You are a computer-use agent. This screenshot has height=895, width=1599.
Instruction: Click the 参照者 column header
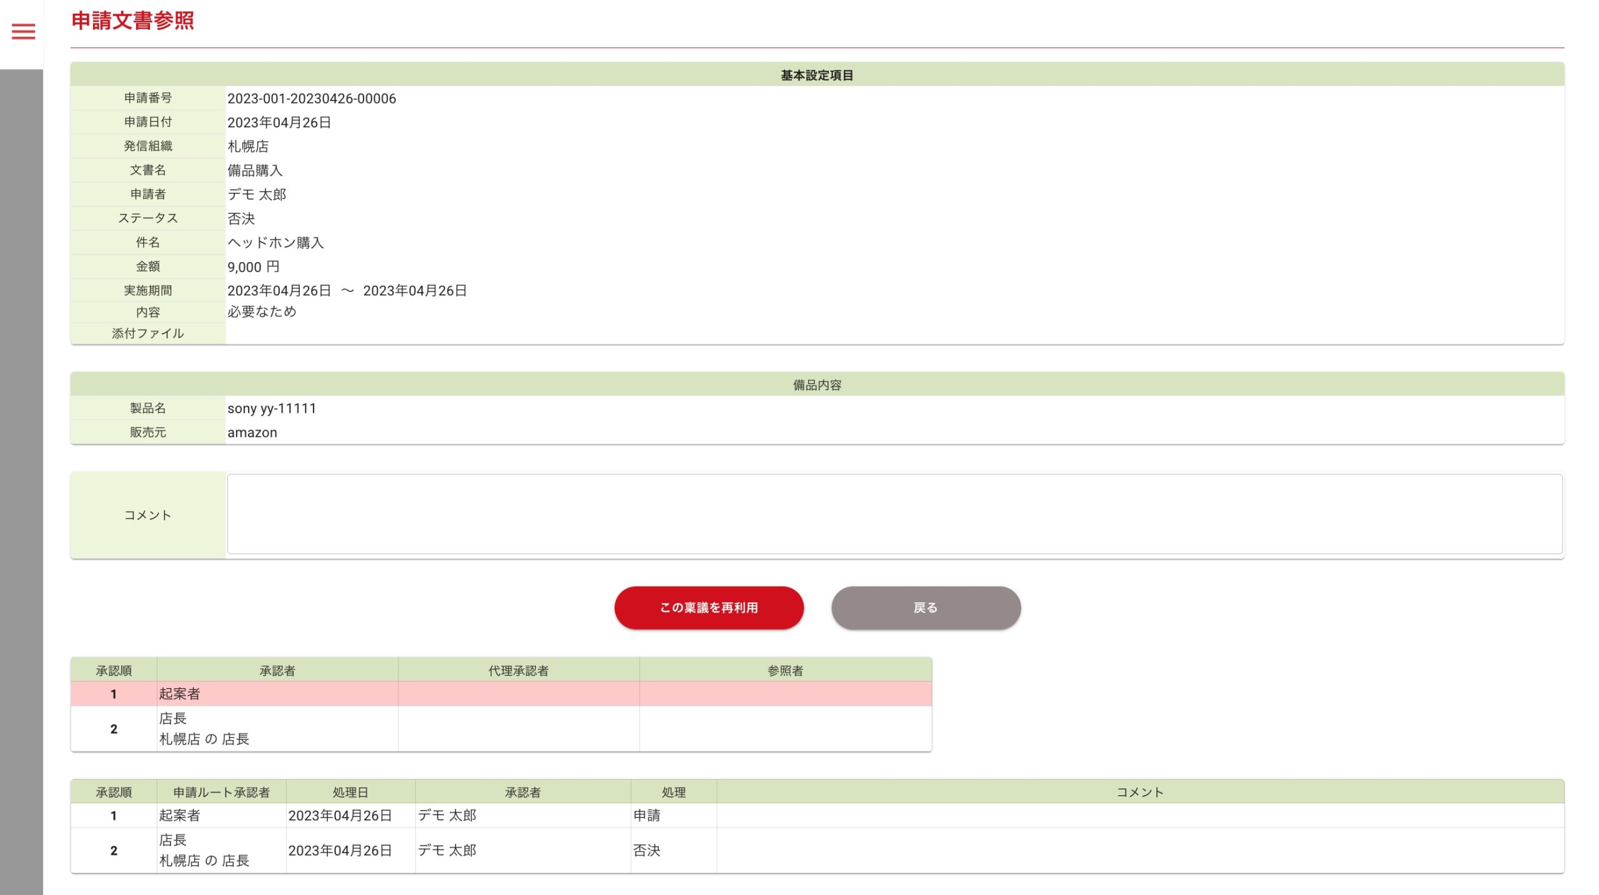[x=785, y=670]
